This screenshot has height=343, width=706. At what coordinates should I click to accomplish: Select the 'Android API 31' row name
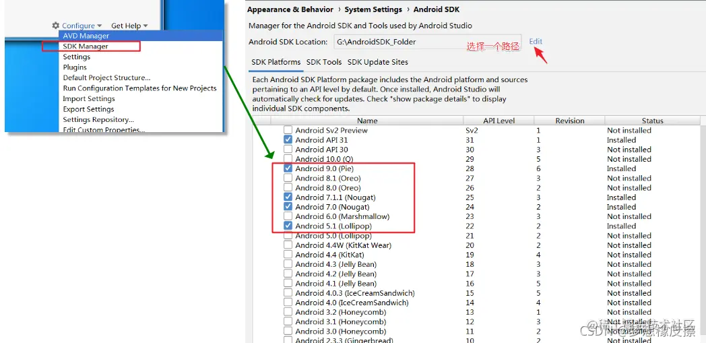tap(321, 140)
